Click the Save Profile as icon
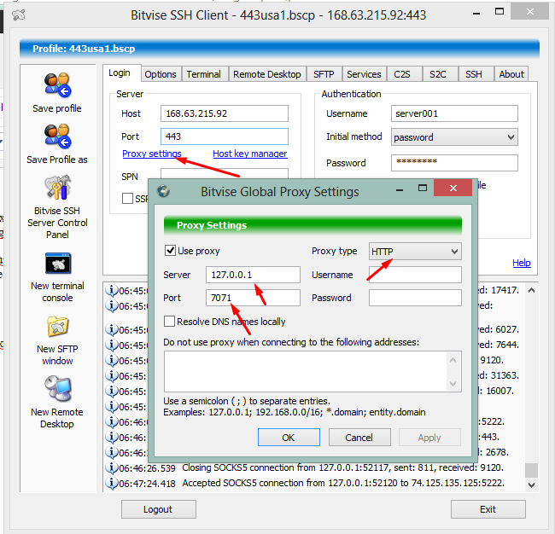The height and width of the screenshot is (534, 555). point(58,136)
